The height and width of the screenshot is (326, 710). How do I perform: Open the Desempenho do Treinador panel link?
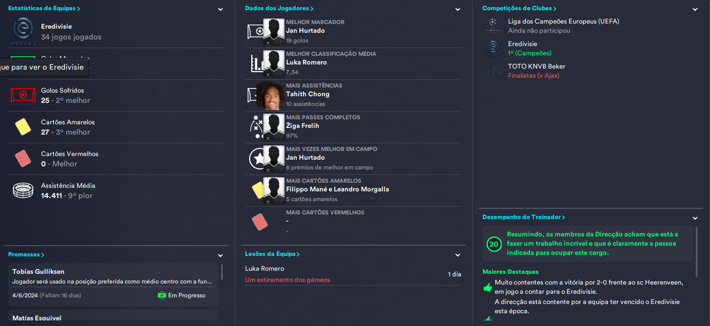523,218
